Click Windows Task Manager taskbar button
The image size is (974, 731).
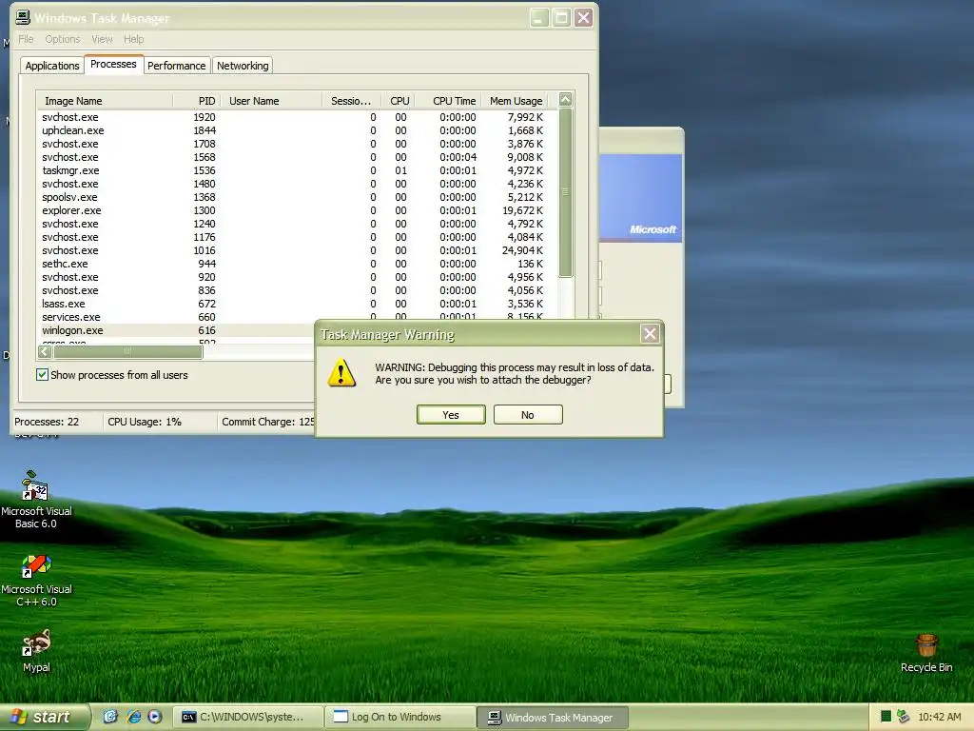tap(553, 718)
